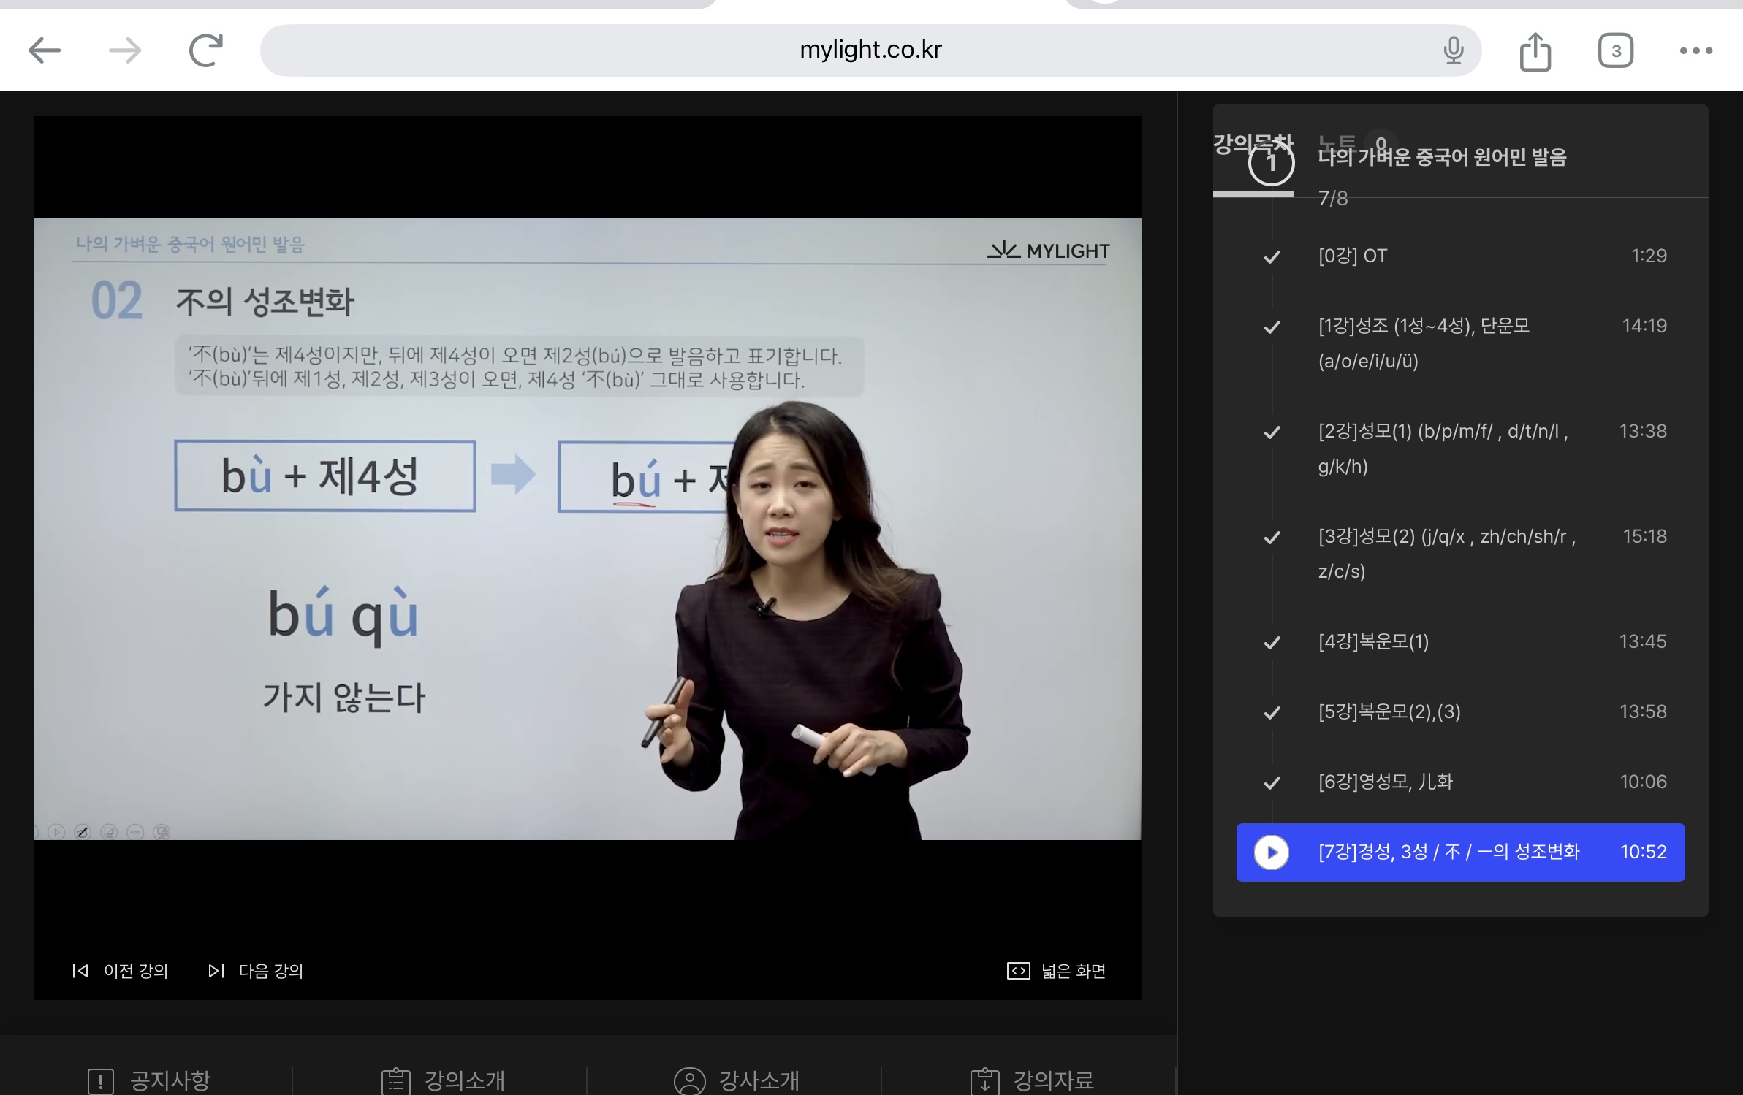The height and width of the screenshot is (1095, 1743).
Task: Click the browser back arrow
Action: (45, 50)
